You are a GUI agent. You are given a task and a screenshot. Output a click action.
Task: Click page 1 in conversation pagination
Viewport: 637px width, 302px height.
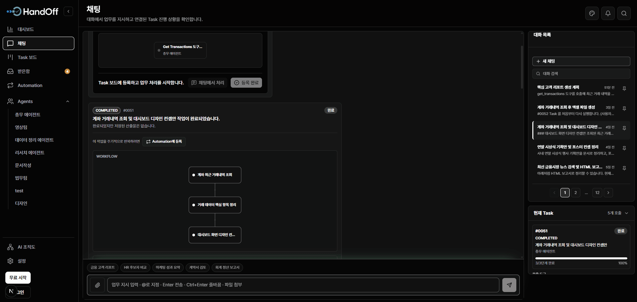pos(565,193)
